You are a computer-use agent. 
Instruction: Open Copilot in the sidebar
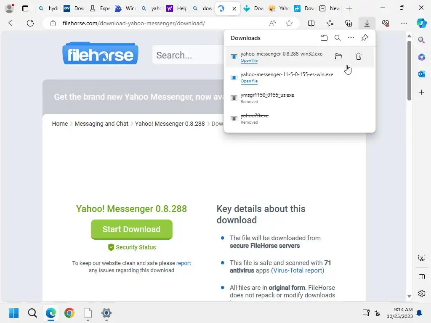422,24
